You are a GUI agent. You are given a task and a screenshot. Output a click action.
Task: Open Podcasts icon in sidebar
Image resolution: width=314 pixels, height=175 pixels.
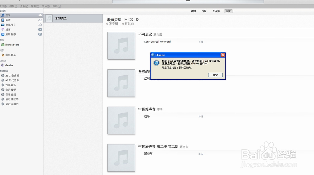coord(3,29)
